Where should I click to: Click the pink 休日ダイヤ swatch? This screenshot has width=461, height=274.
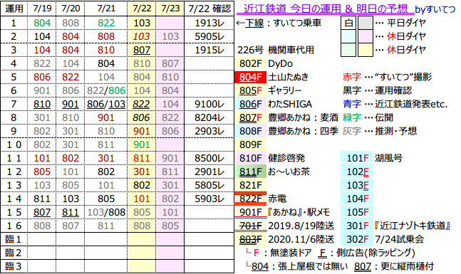[366, 36]
